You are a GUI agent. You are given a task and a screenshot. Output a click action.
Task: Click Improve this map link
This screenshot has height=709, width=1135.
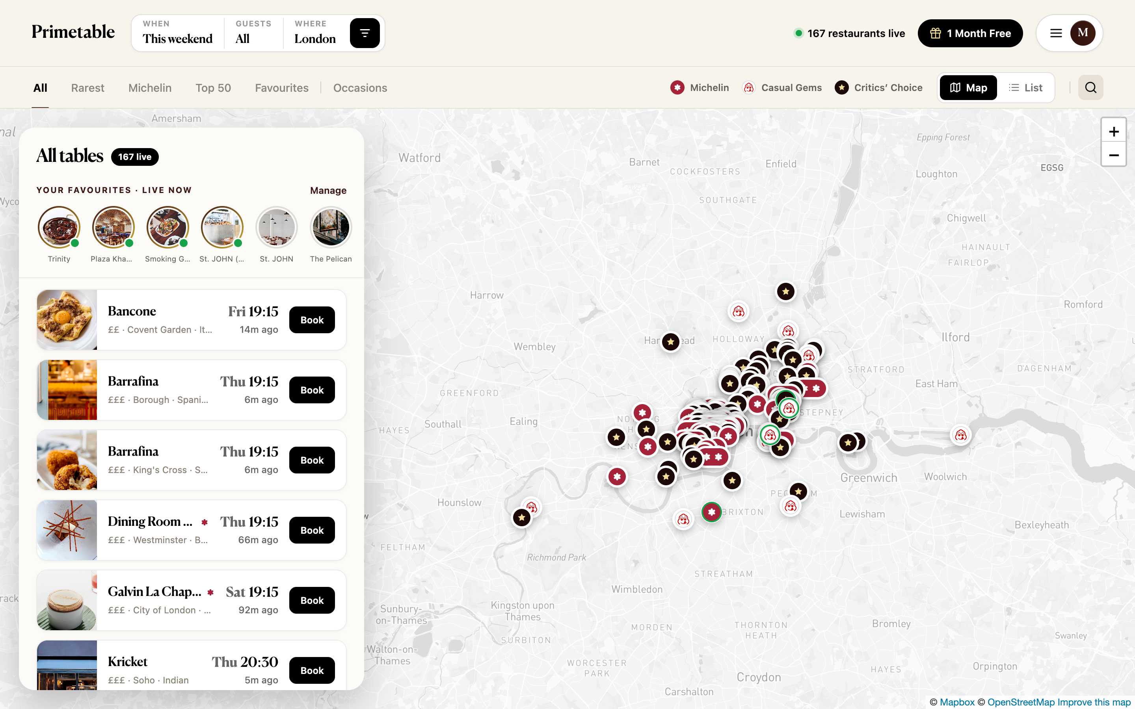(x=1094, y=702)
